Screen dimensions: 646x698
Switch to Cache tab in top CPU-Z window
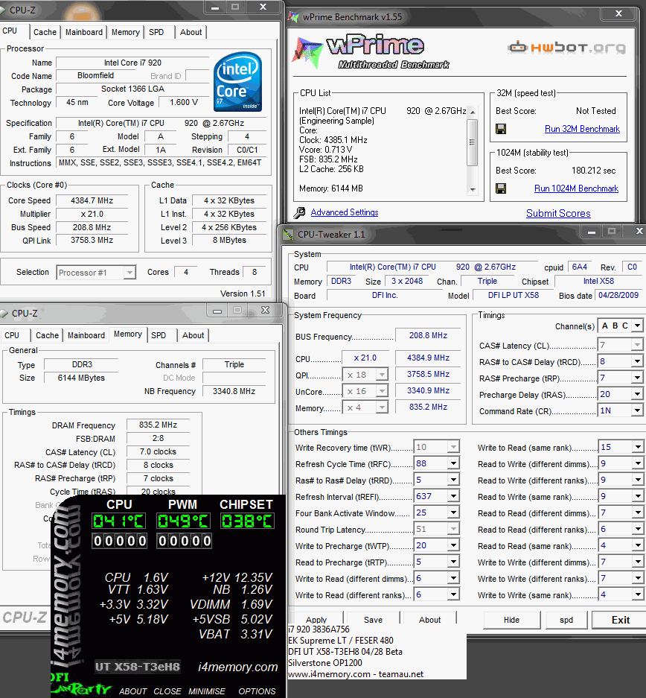[x=45, y=32]
